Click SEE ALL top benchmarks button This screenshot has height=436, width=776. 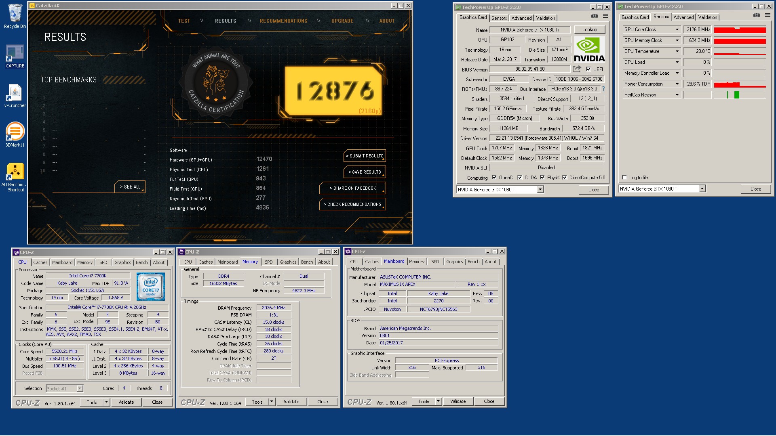[x=130, y=187]
